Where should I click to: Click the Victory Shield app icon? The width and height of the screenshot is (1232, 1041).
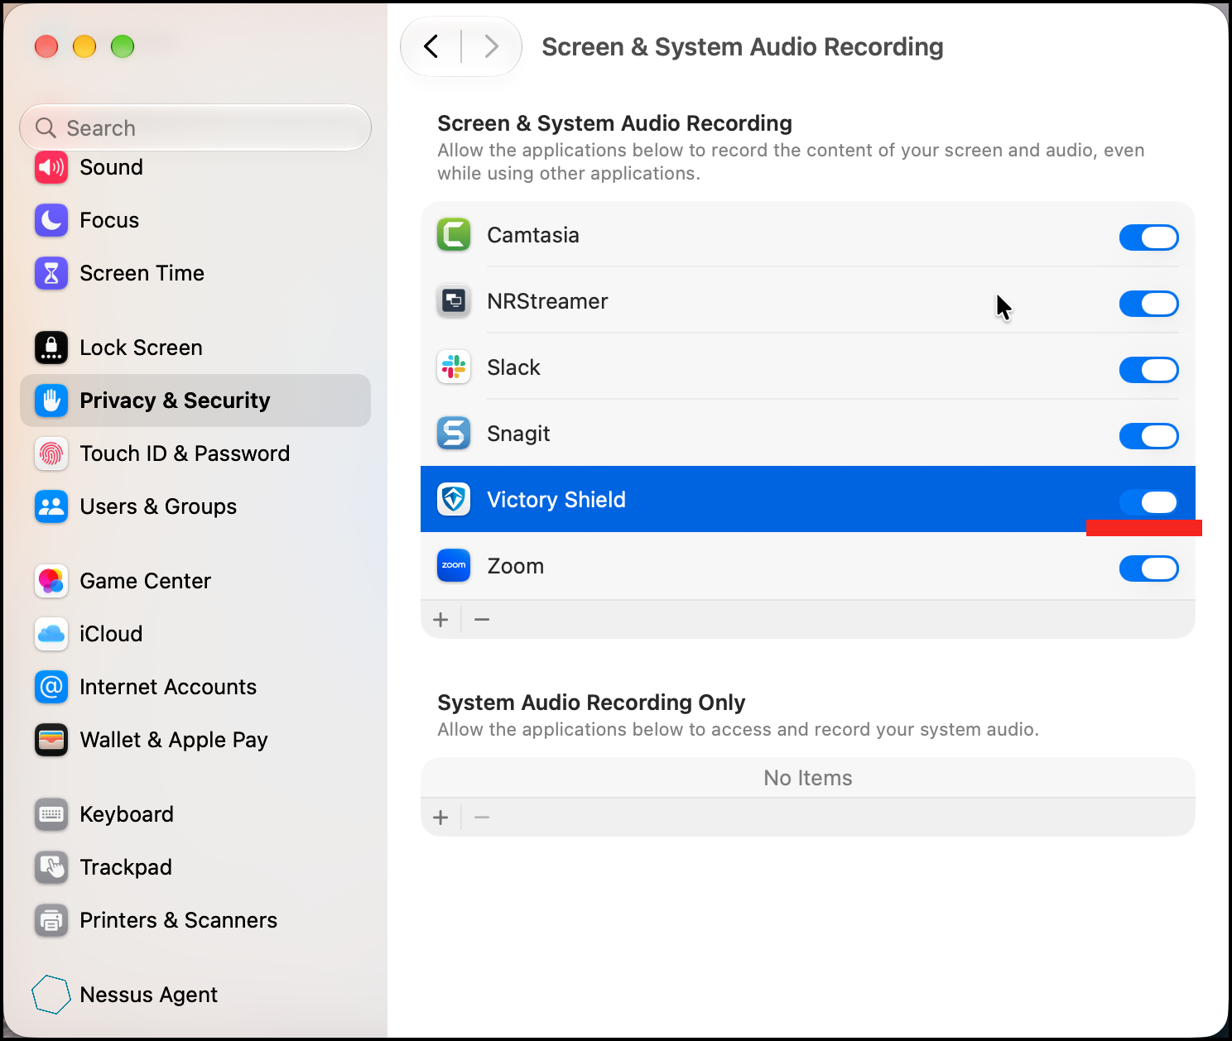pyautogui.click(x=454, y=500)
